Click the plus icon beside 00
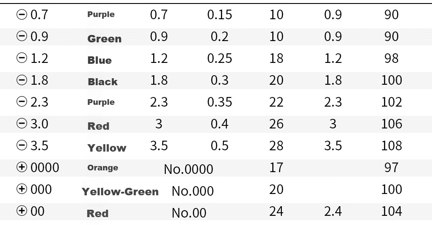This screenshot has height=225, width=432. (22, 211)
